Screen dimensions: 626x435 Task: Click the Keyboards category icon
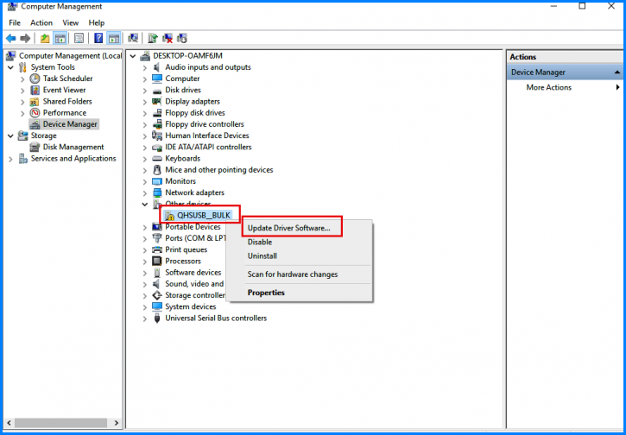point(157,159)
